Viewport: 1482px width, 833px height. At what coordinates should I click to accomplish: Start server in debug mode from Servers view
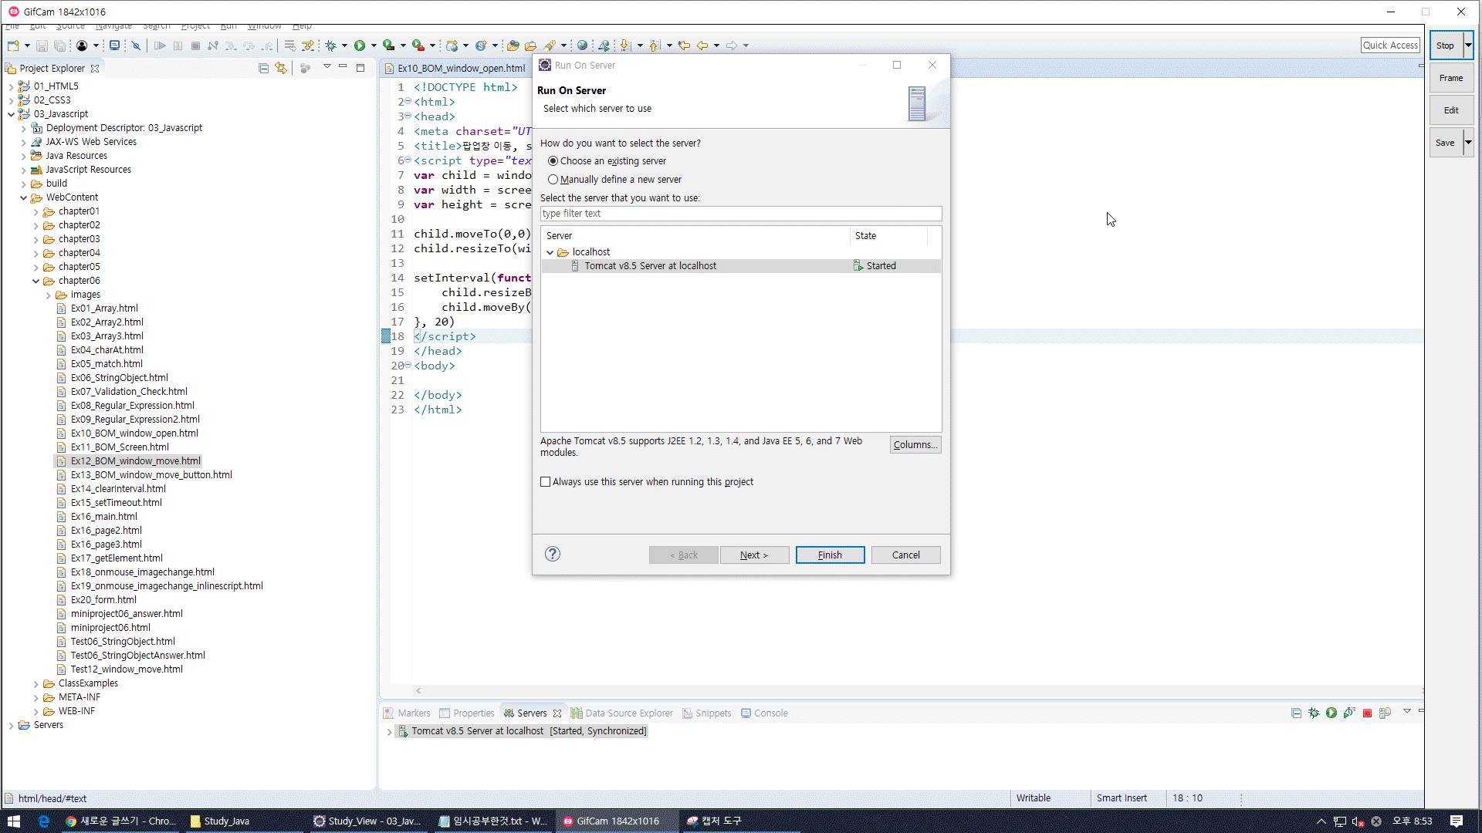click(1314, 713)
